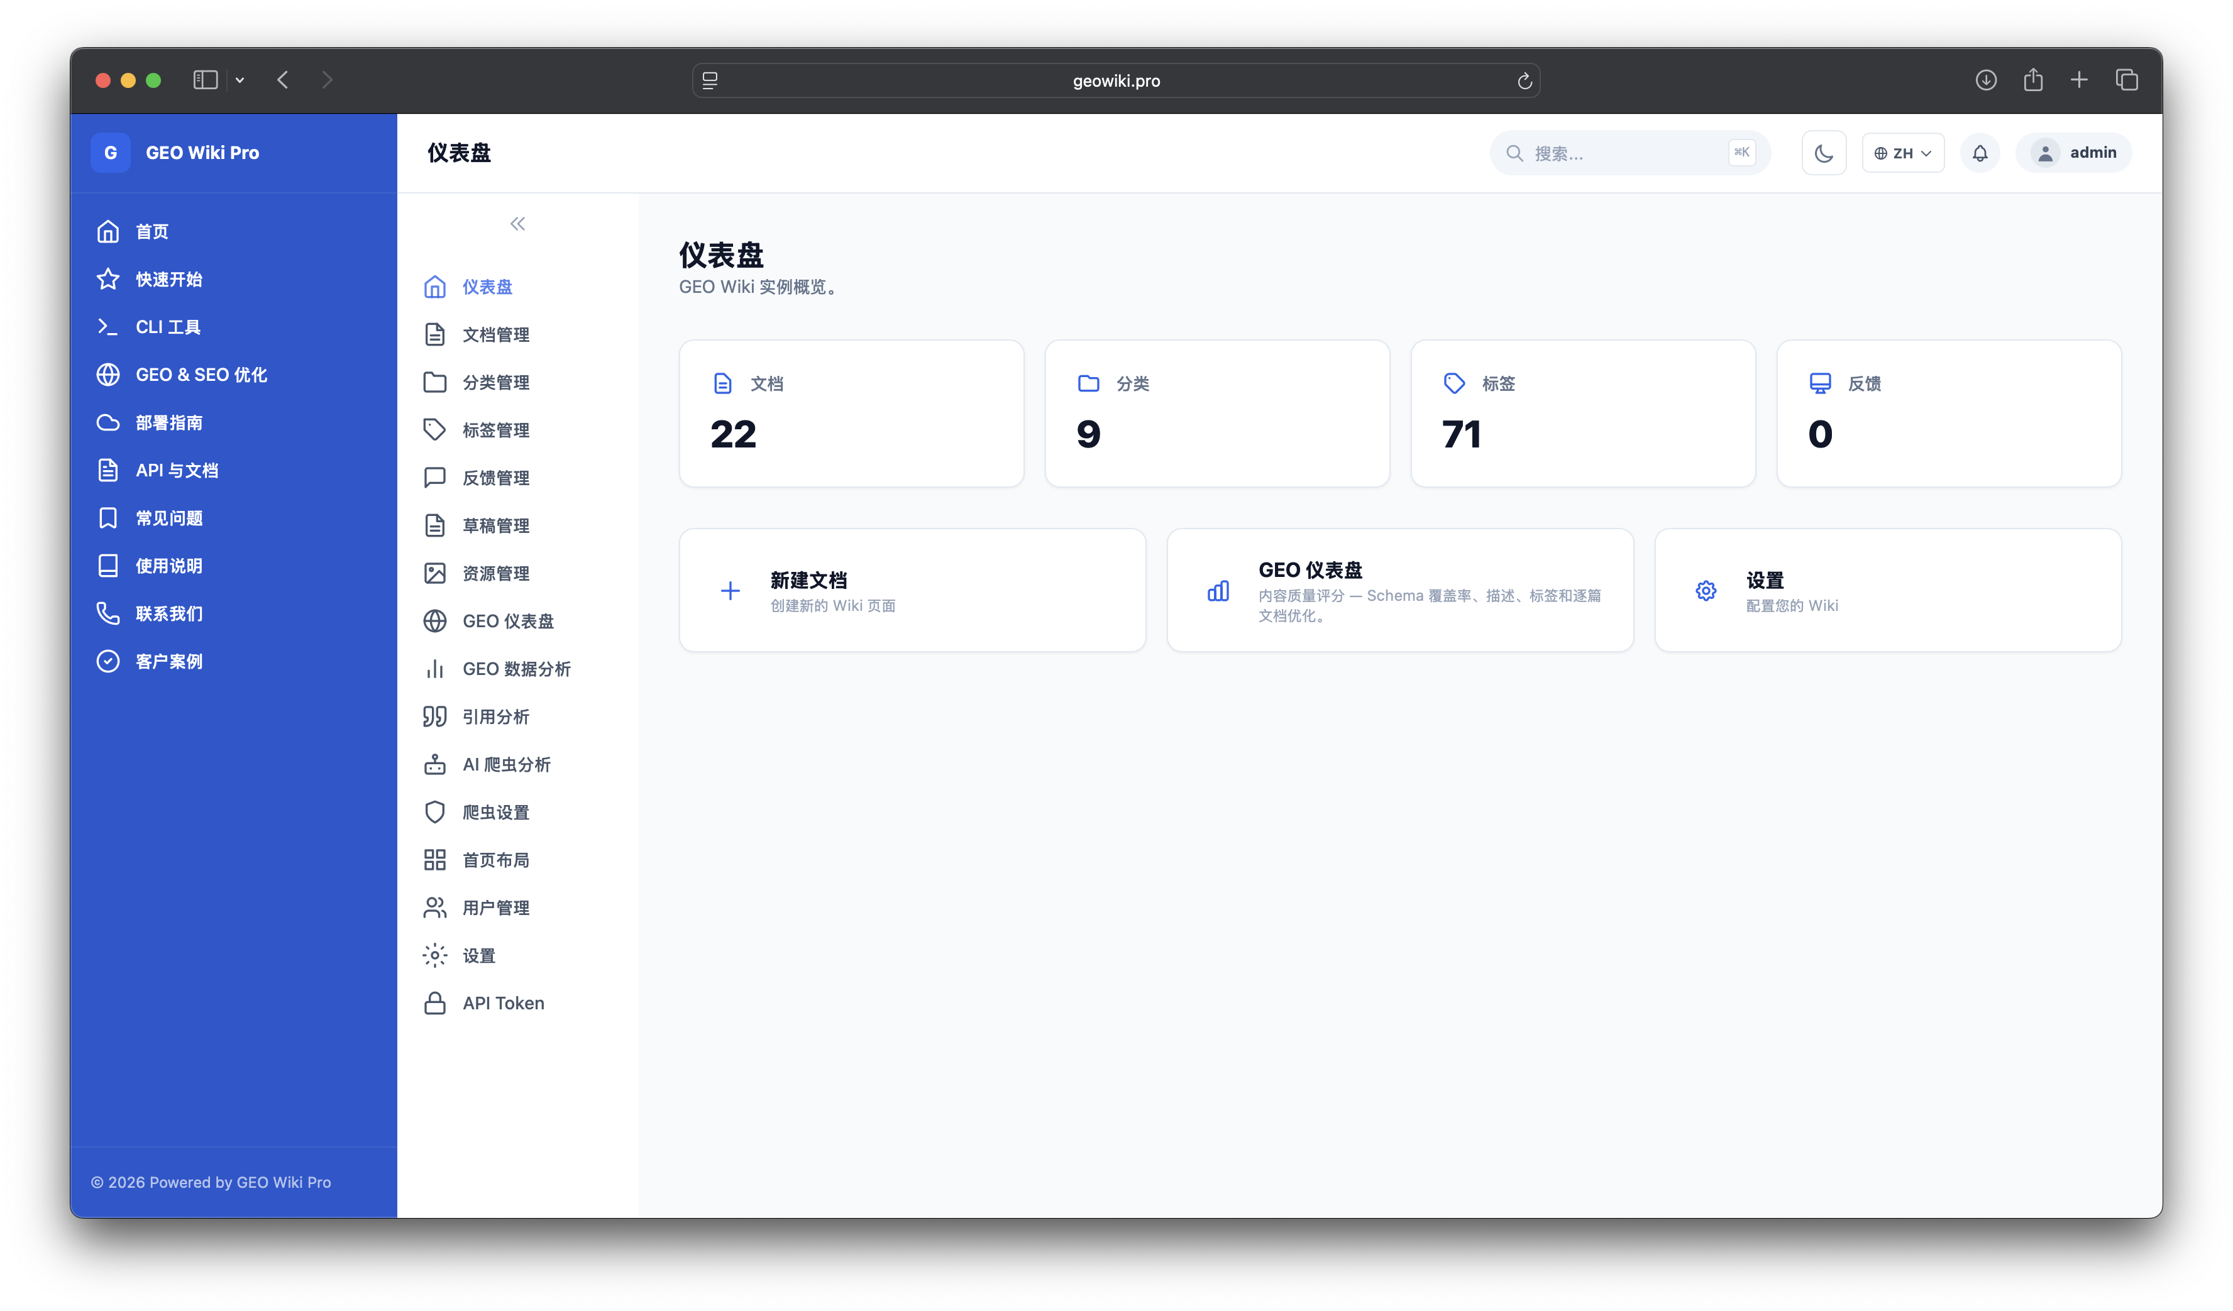2233x1311 pixels.
Task: Reload the page in Safari
Action: tap(1524, 80)
